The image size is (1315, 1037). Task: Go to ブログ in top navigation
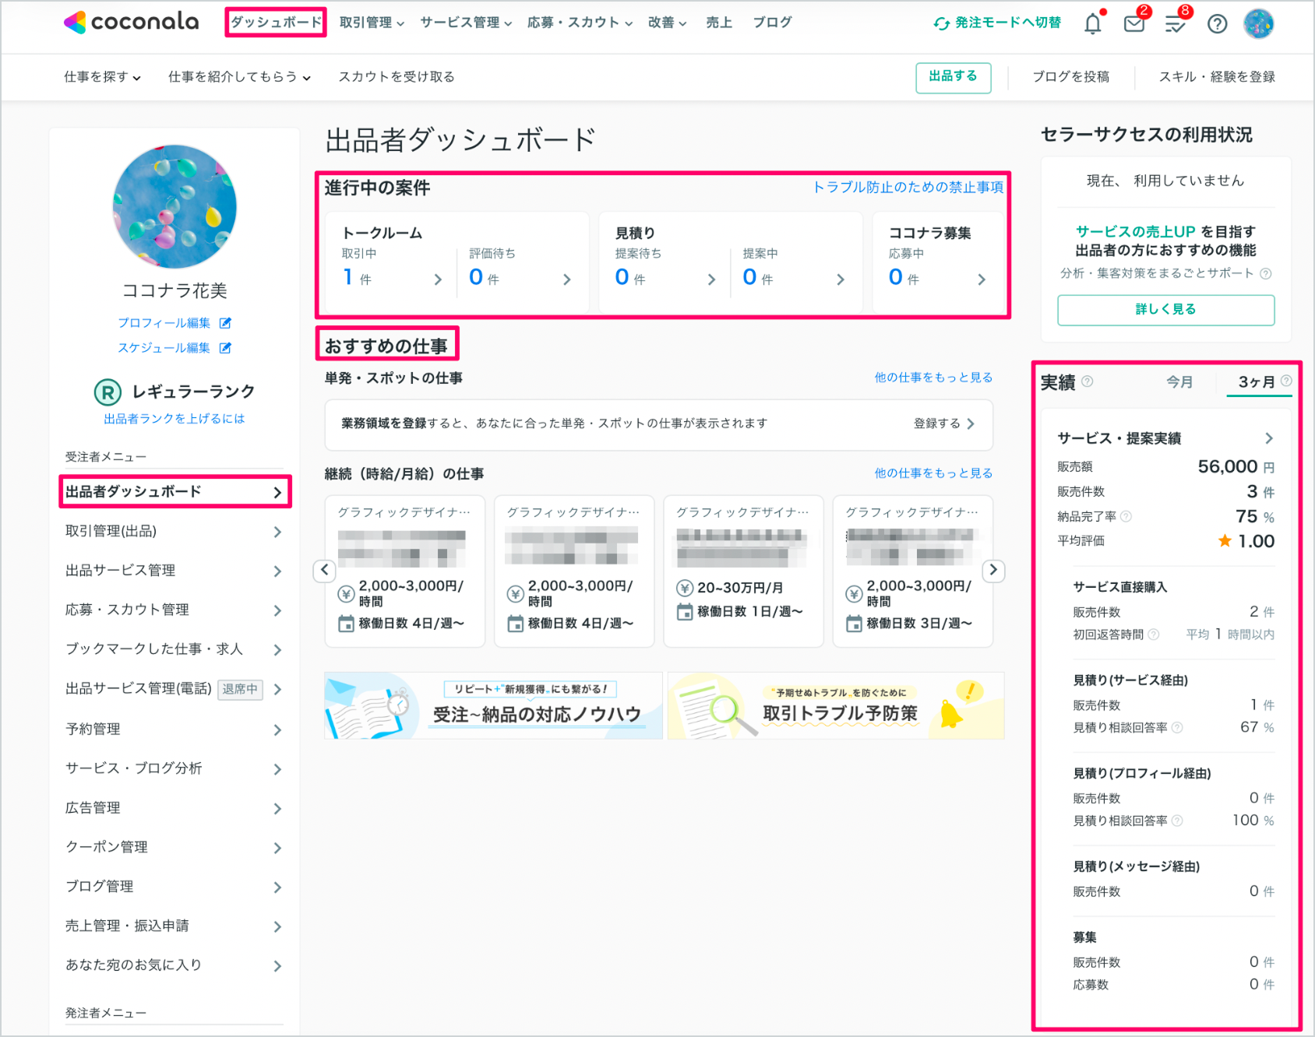[772, 23]
